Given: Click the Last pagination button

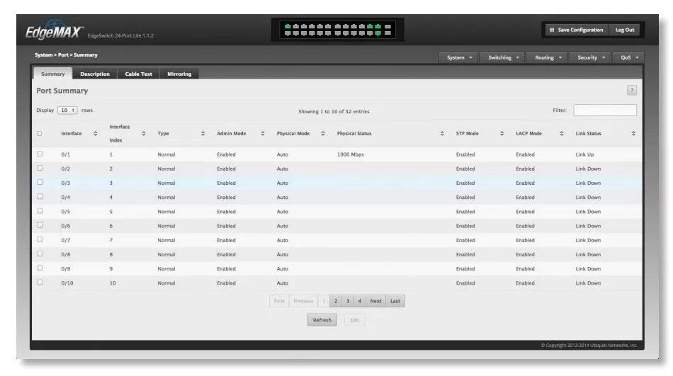Looking at the screenshot, I should click(x=395, y=301).
